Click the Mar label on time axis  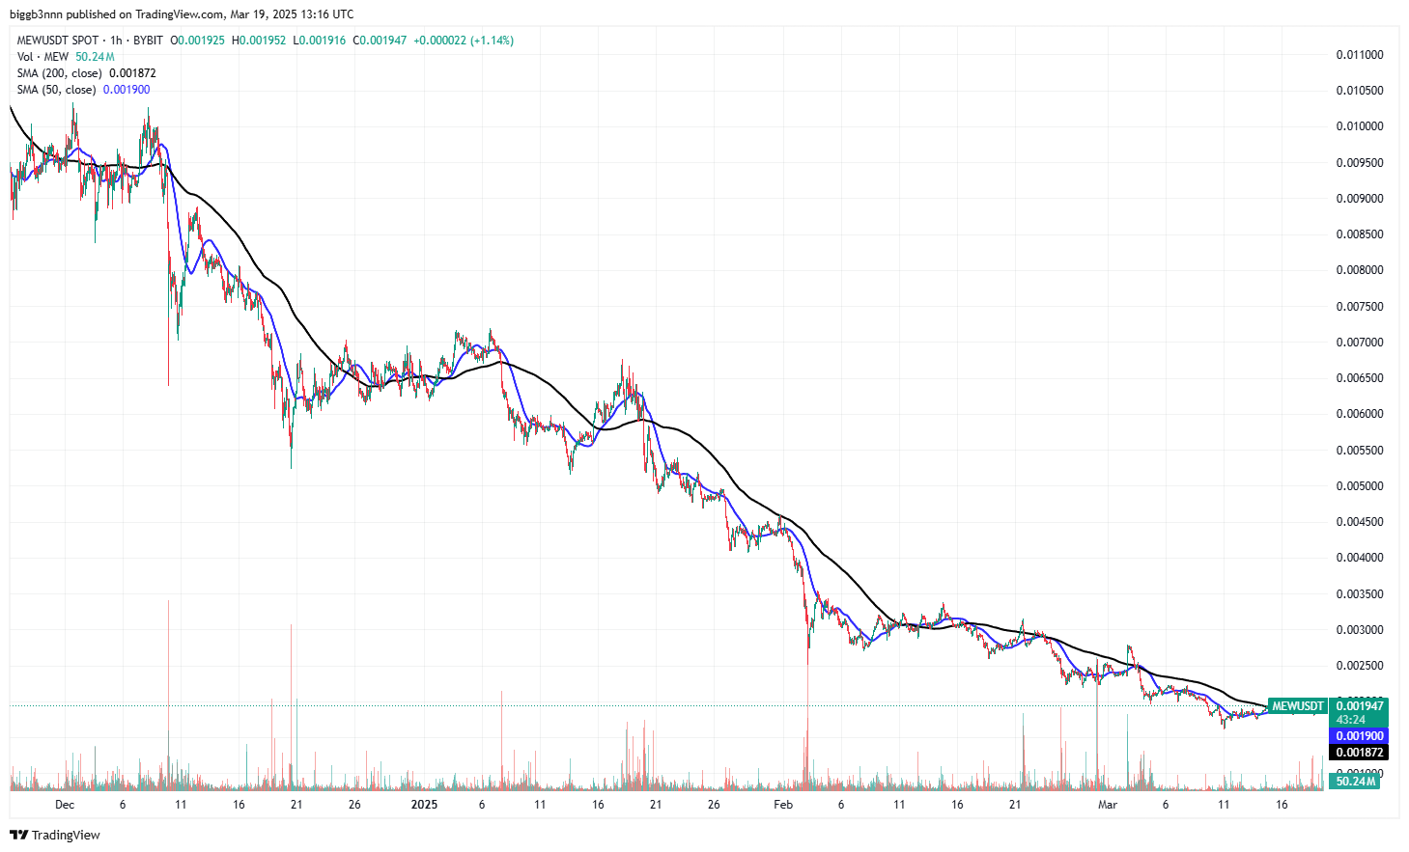1108,805
